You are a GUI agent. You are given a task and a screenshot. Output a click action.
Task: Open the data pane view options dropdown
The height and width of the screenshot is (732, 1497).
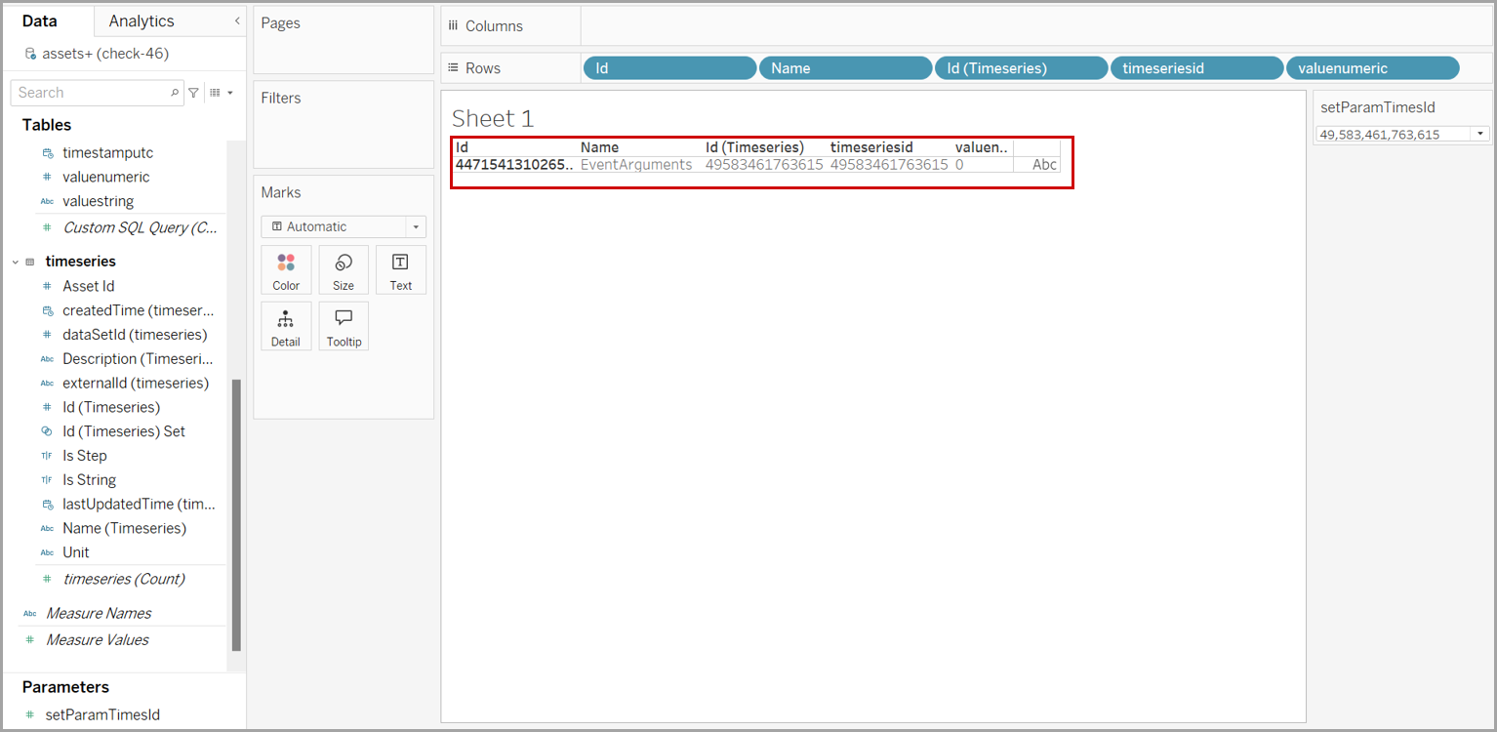pyautogui.click(x=222, y=93)
